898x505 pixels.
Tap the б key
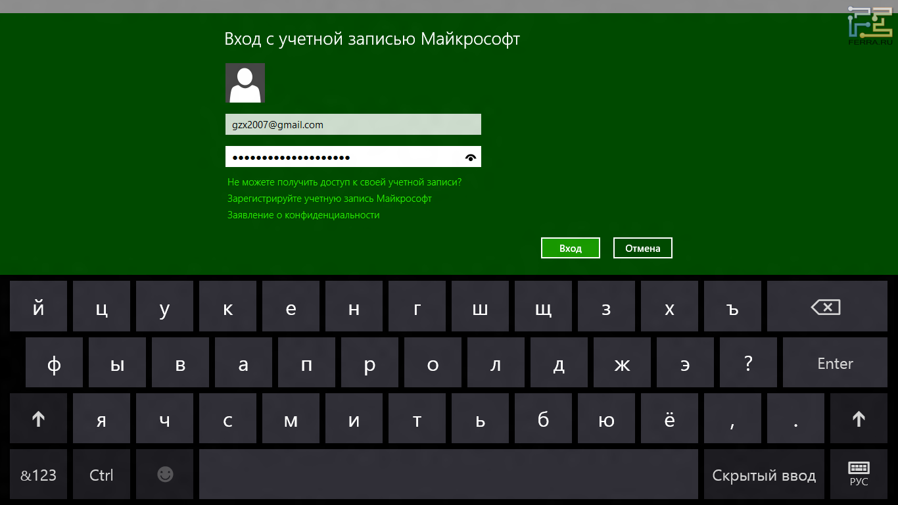(543, 419)
